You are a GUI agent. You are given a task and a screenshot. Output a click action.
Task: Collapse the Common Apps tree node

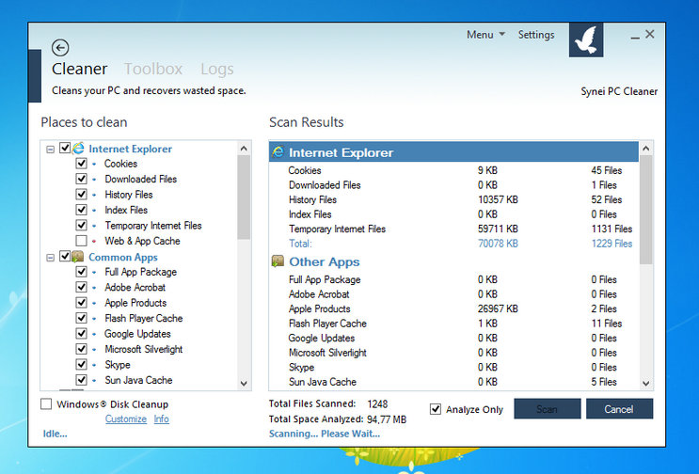point(51,258)
